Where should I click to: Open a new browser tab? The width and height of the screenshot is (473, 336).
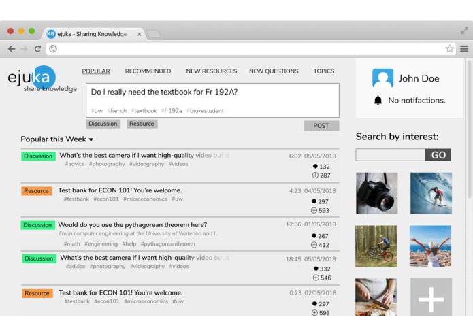pyautogui.click(x=154, y=34)
